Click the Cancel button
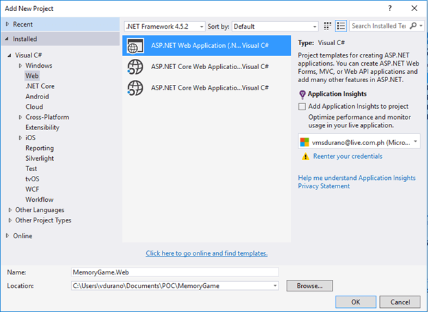This screenshot has height=312, width=428. 400,302
